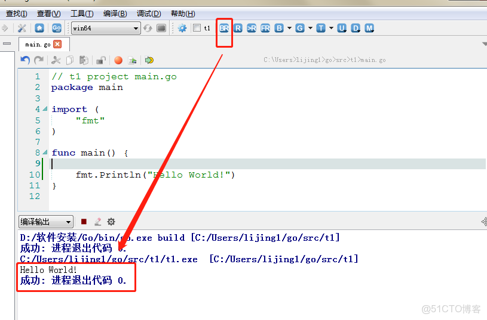The image size is (487, 320).
Task: Stop the process with the red square in the output panel
Action: coord(84,222)
